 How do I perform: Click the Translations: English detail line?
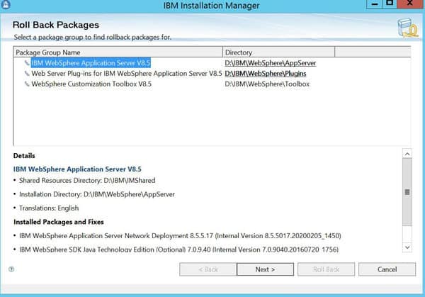[49, 208]
